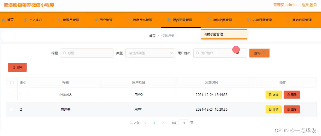This screenshot has width=321, height=136.
Task: Click 首页 in the breadcrumb
Action: tap(152, 36)
